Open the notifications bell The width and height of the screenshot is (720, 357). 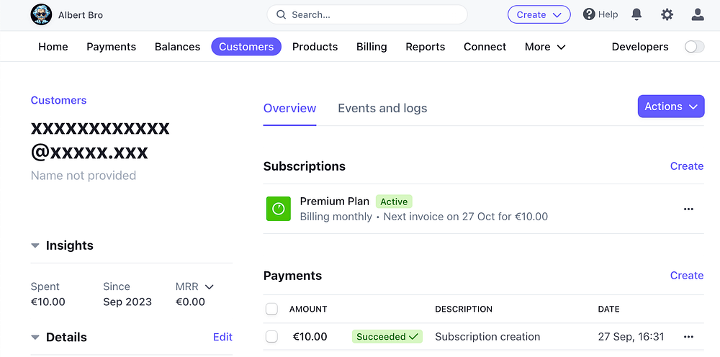click(x=636, y=14)
